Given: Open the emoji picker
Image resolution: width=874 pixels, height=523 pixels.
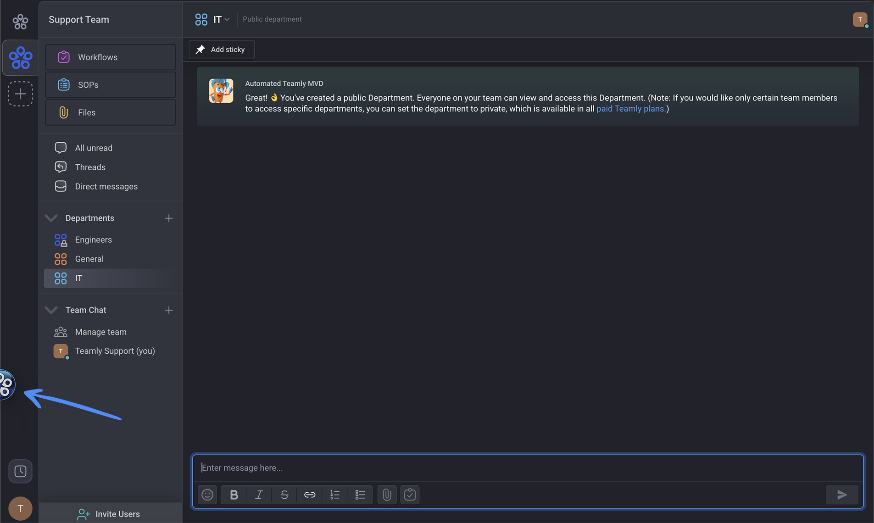Looking at the screenshot, I should coord(207,495).
